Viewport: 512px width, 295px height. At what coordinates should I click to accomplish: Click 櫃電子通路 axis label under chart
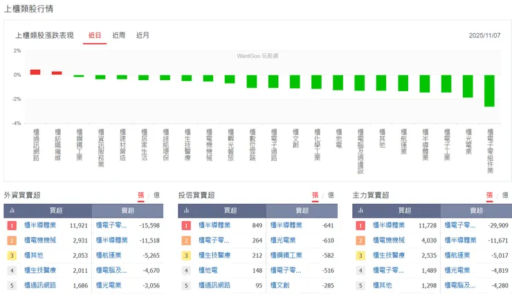[274, 144]
